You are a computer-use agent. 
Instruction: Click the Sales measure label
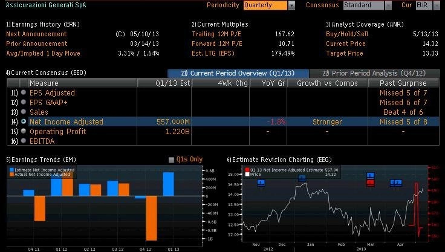39,112
